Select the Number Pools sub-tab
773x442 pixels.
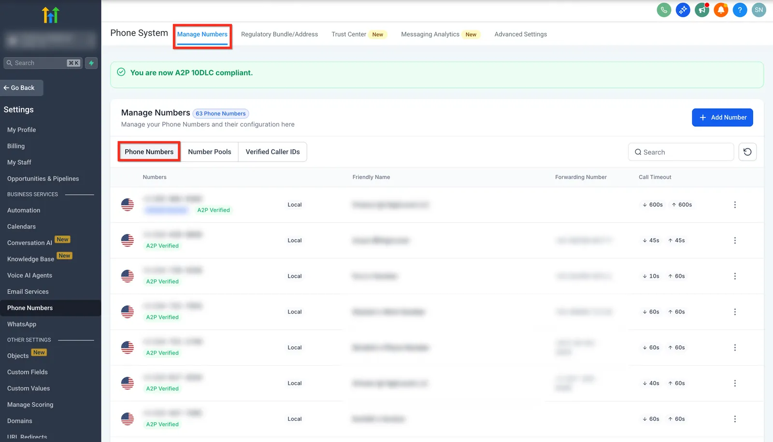(x=210, y=152)
